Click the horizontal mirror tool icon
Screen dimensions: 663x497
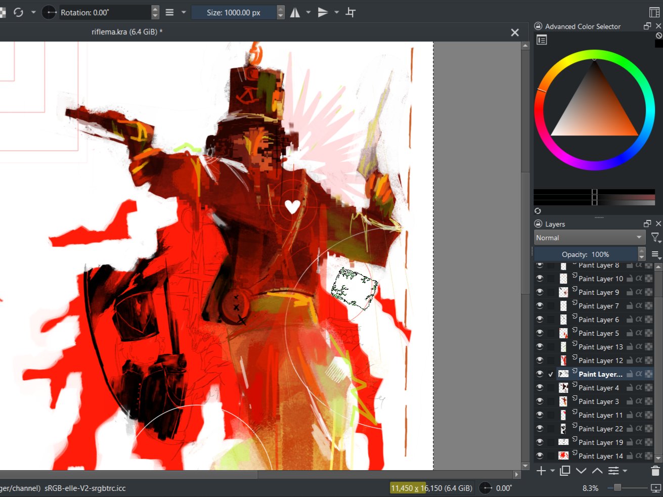pos(295,13)
